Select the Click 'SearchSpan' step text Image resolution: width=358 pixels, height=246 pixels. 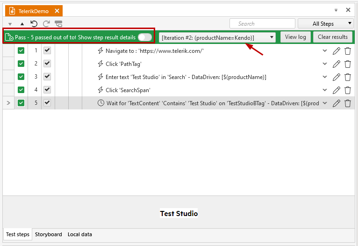(x=128, y=90)
